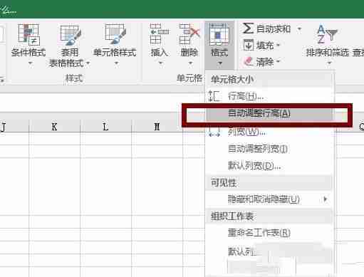Click the 可见性 section heading
This screenshot has height=277, width=364.
223,182
